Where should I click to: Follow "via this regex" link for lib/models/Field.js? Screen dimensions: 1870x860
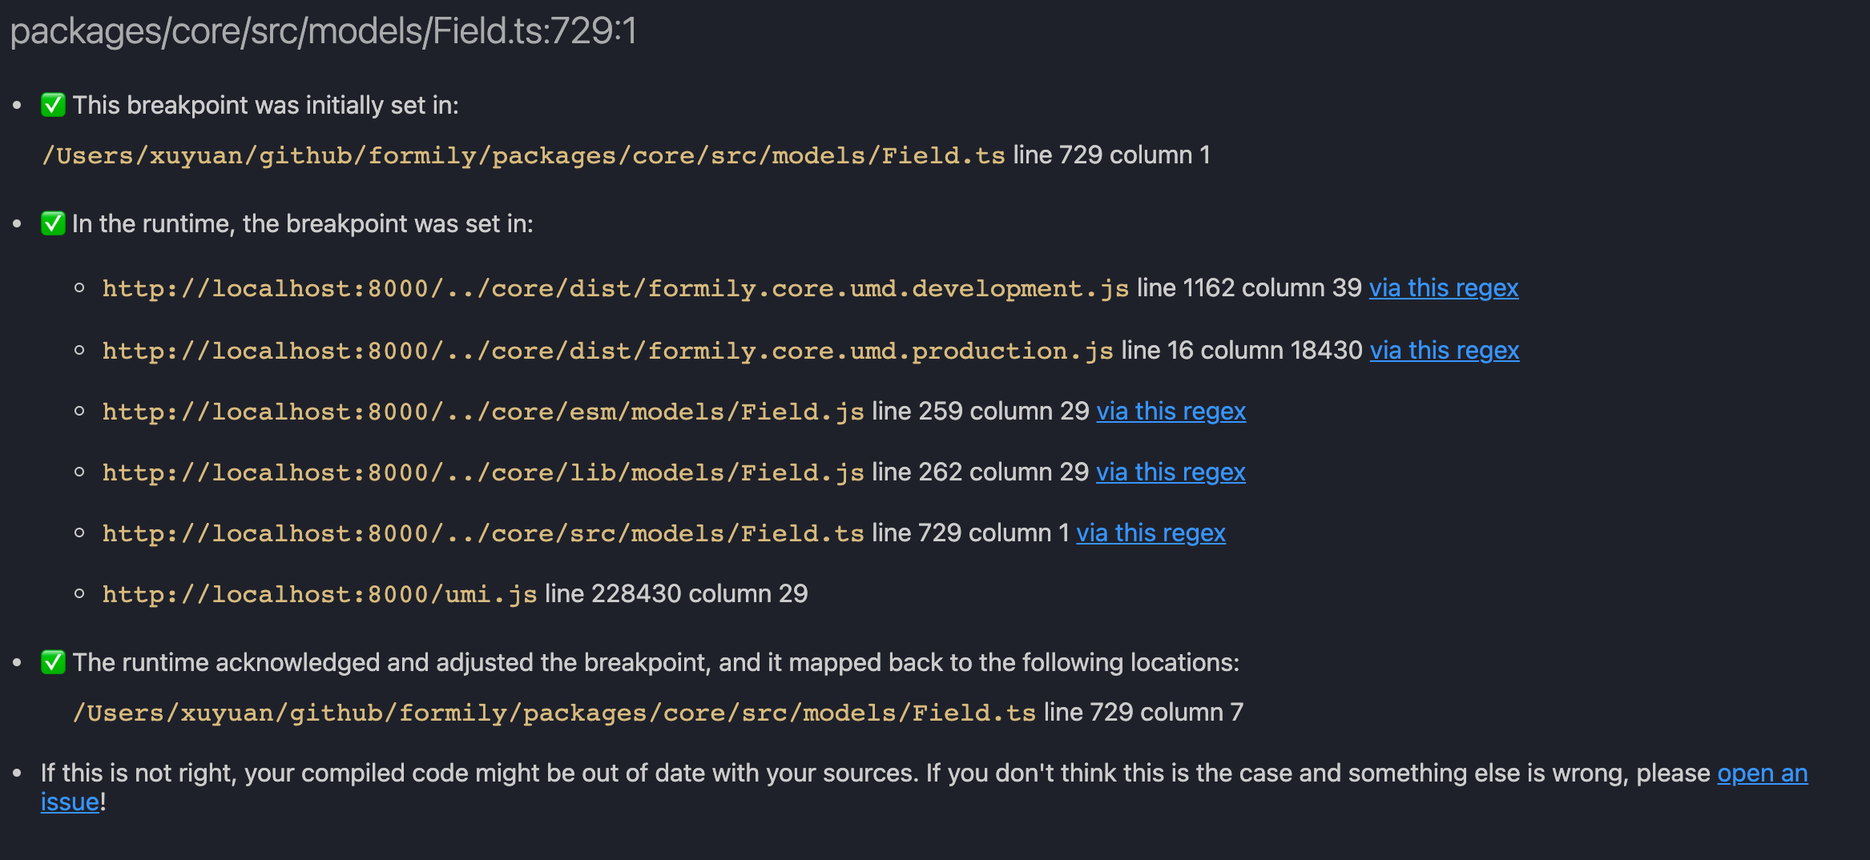tap(1171, 472)
